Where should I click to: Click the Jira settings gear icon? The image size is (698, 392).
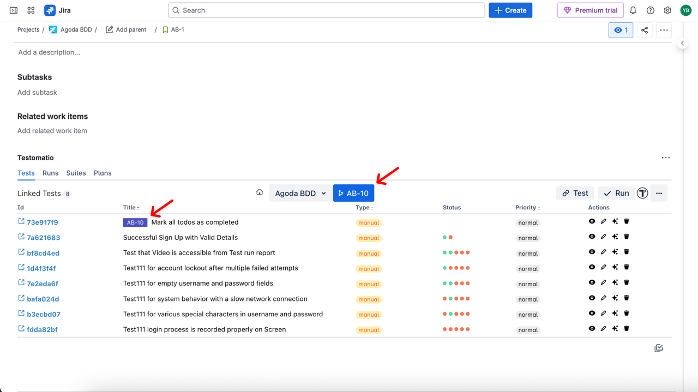tap(667, 10)
